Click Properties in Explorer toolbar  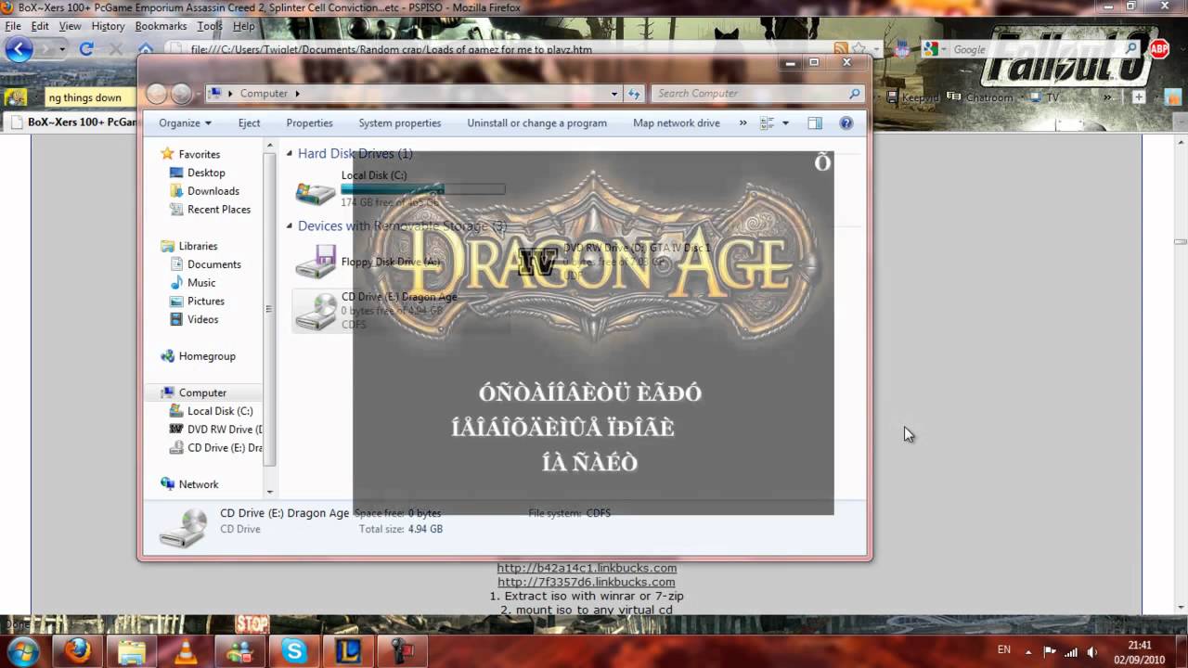[x=309, y=122]
